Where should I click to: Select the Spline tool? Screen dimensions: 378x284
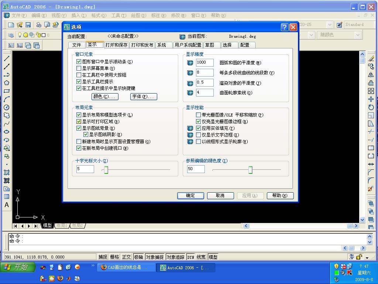(x=6, y=123)
